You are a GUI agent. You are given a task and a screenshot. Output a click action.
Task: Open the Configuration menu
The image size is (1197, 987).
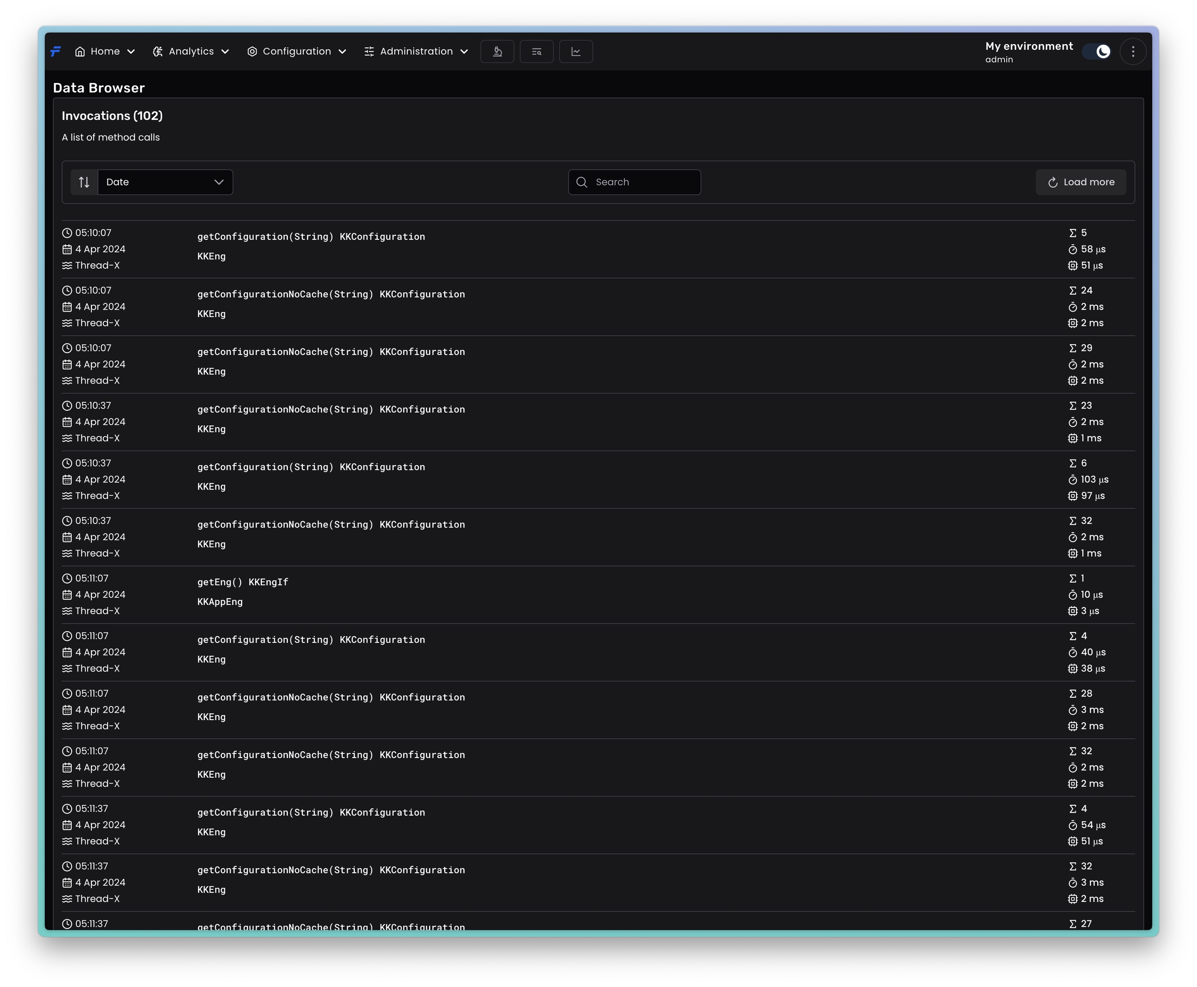pos(297,52)
